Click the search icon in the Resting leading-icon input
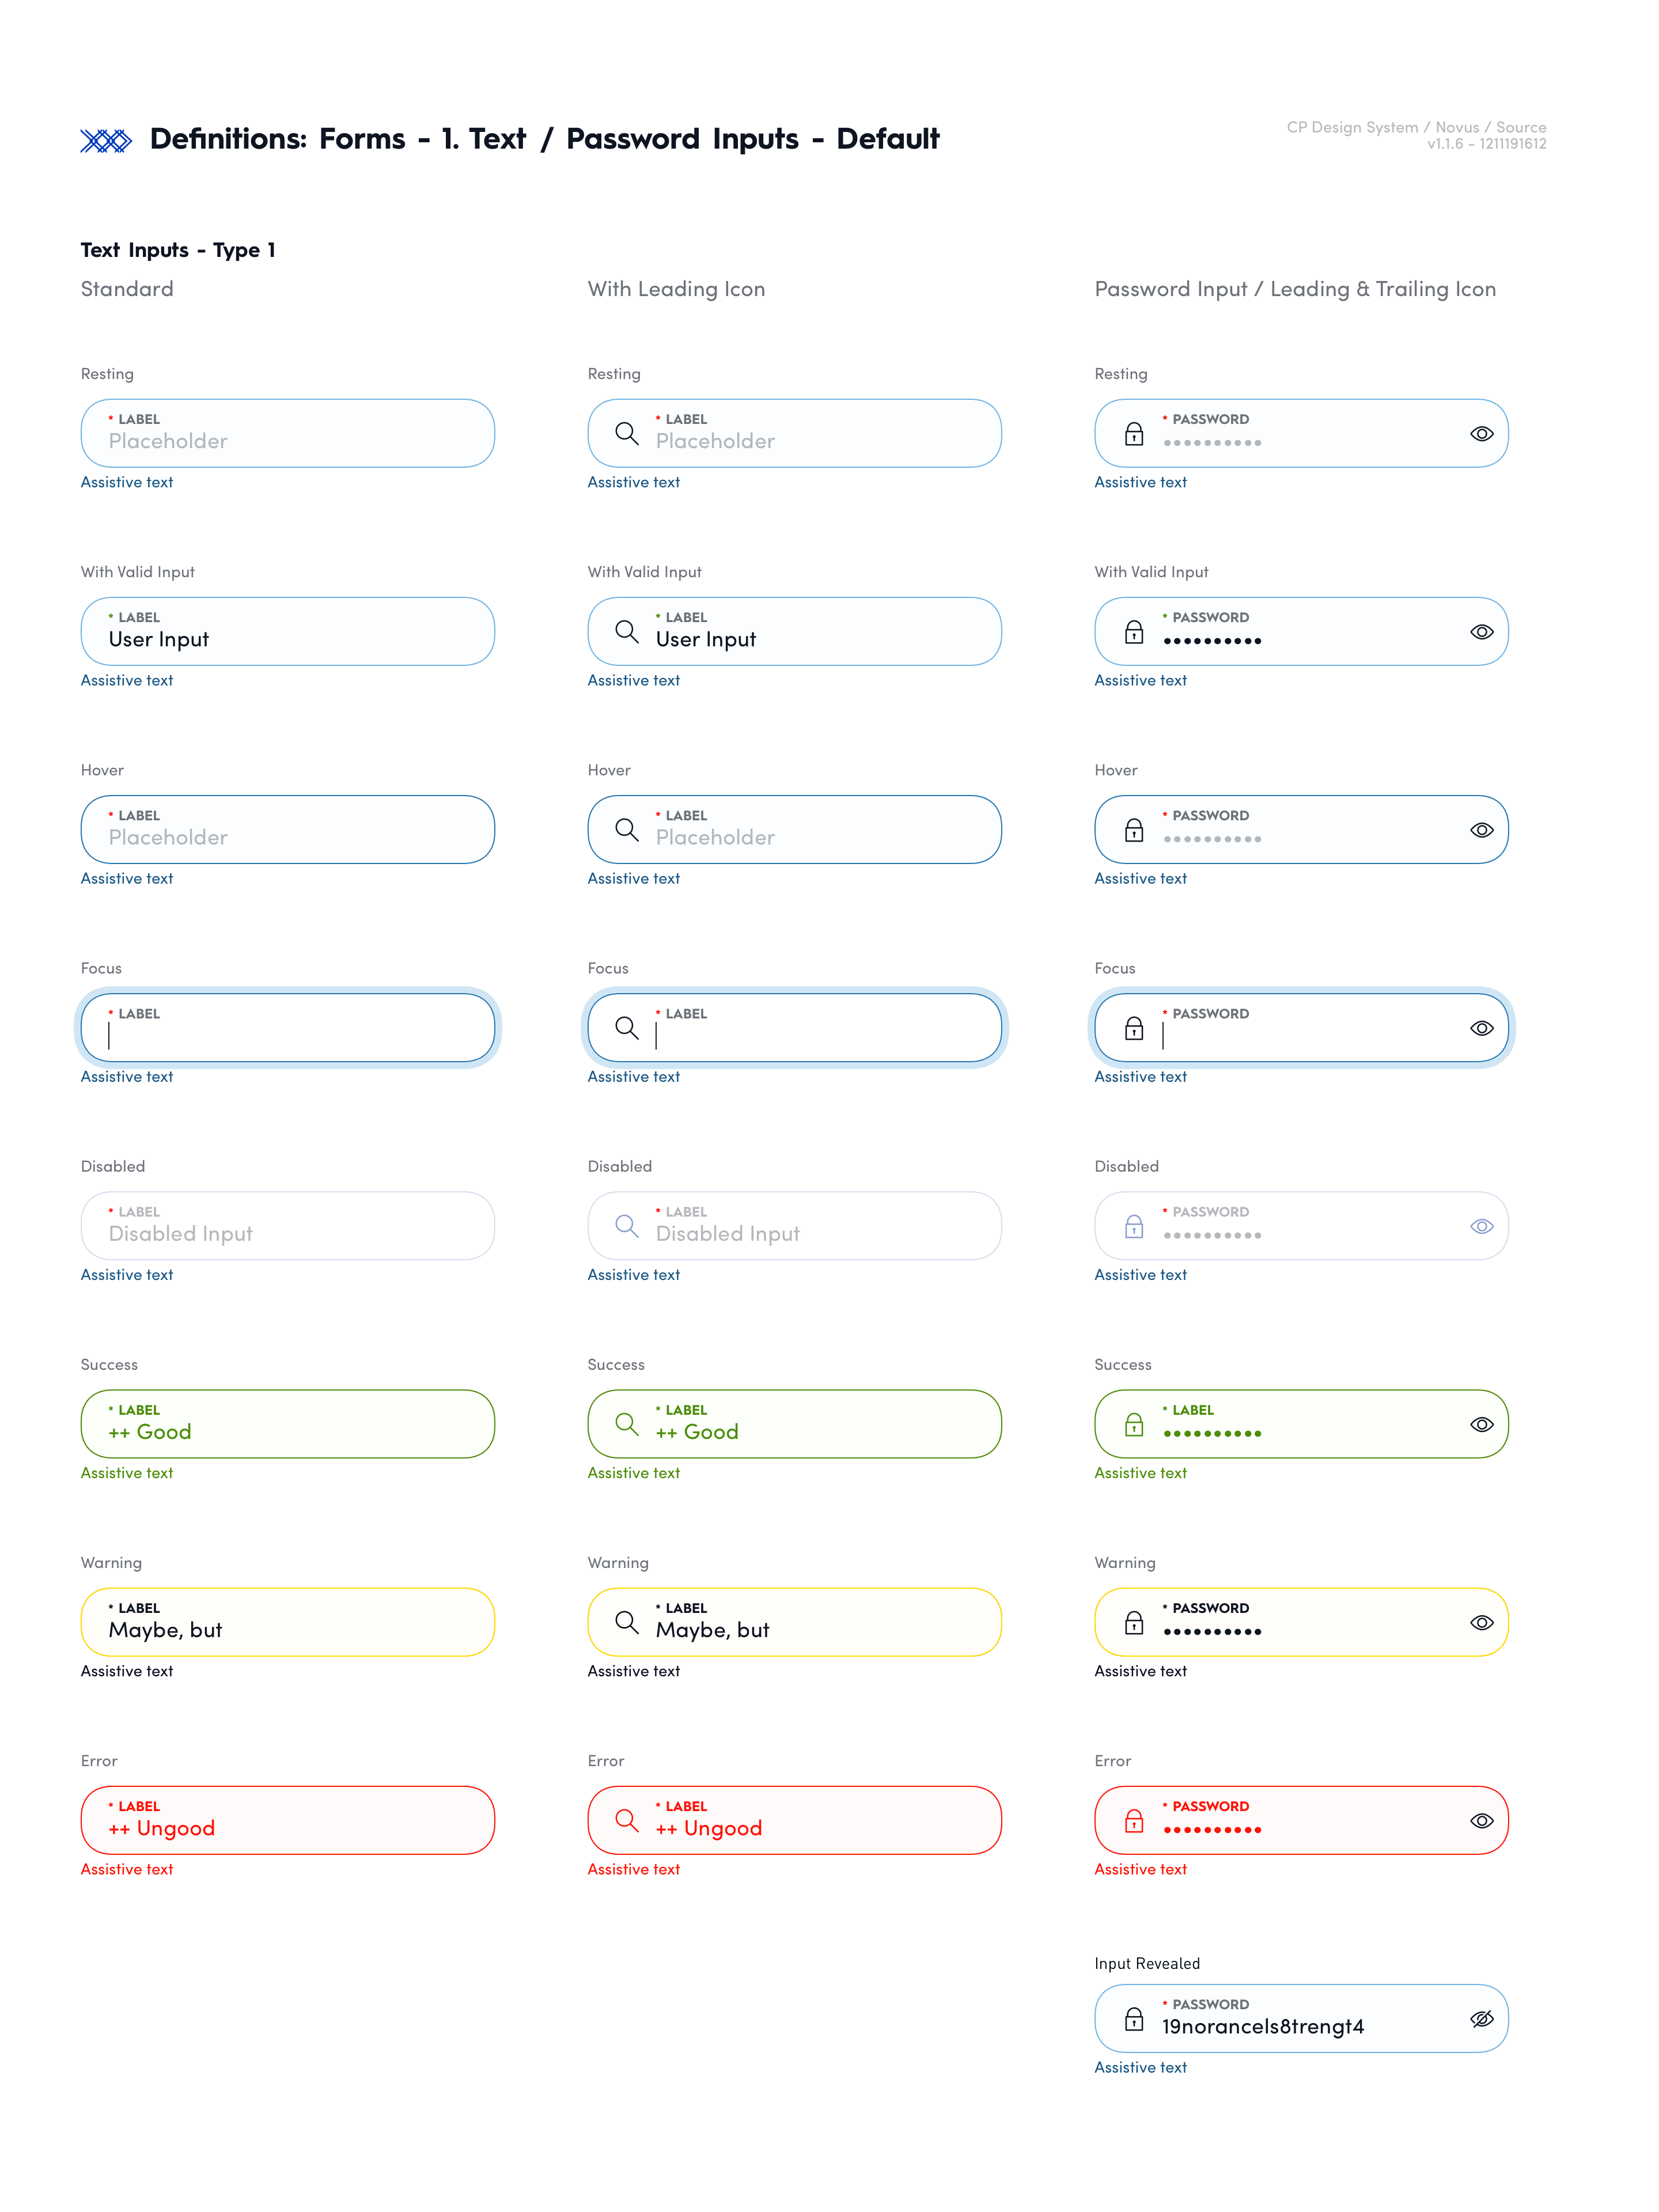 point(627,434)
